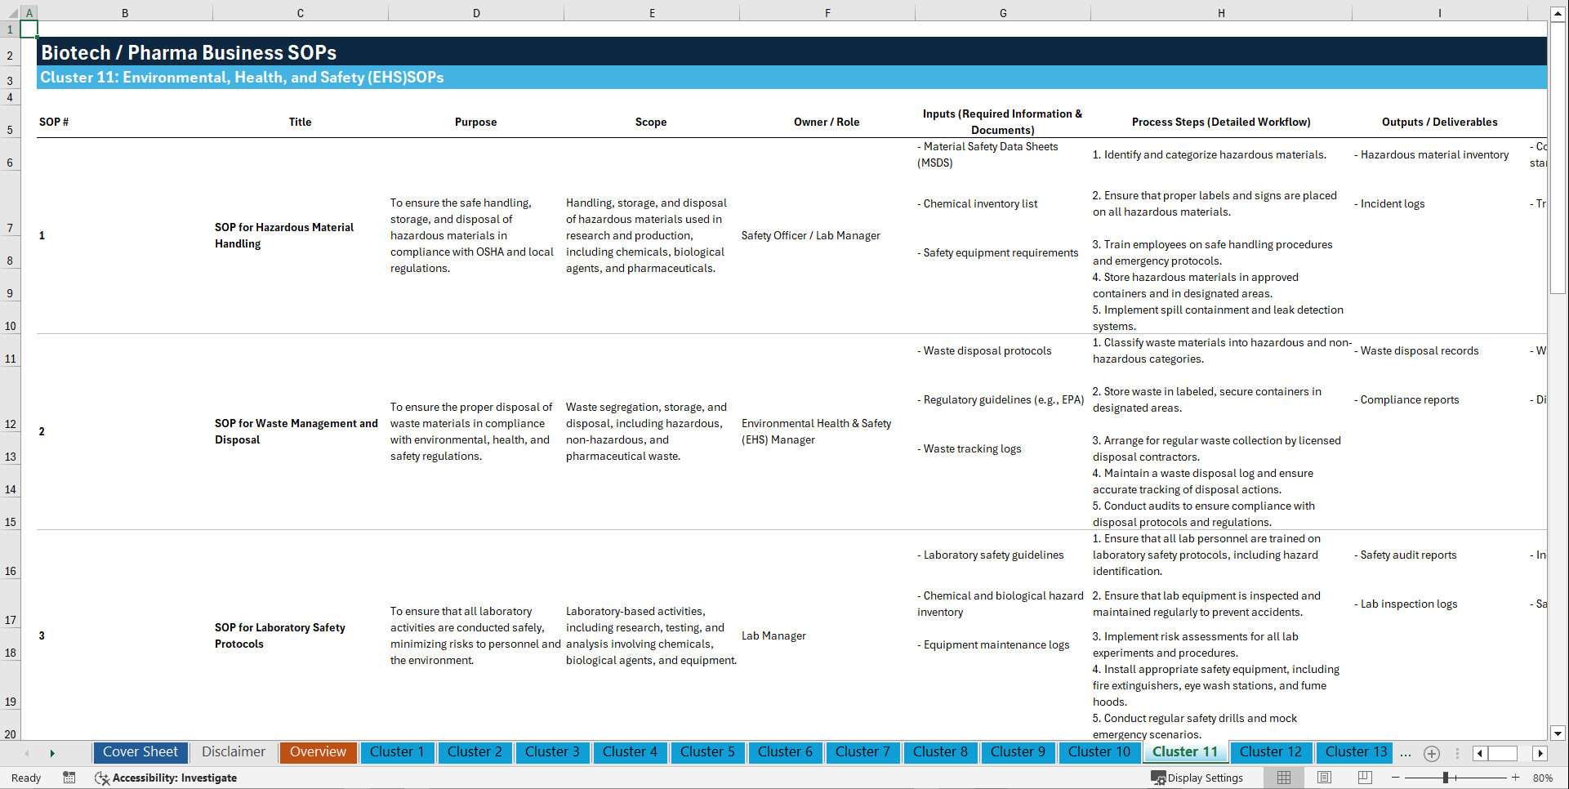This screenshot has width=1569, height=789.
Task: Click the 80% zoom level indicator
Action: tap(1543, 778)
